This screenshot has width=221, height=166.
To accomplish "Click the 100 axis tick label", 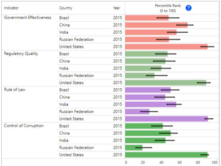I will point(214,162).
